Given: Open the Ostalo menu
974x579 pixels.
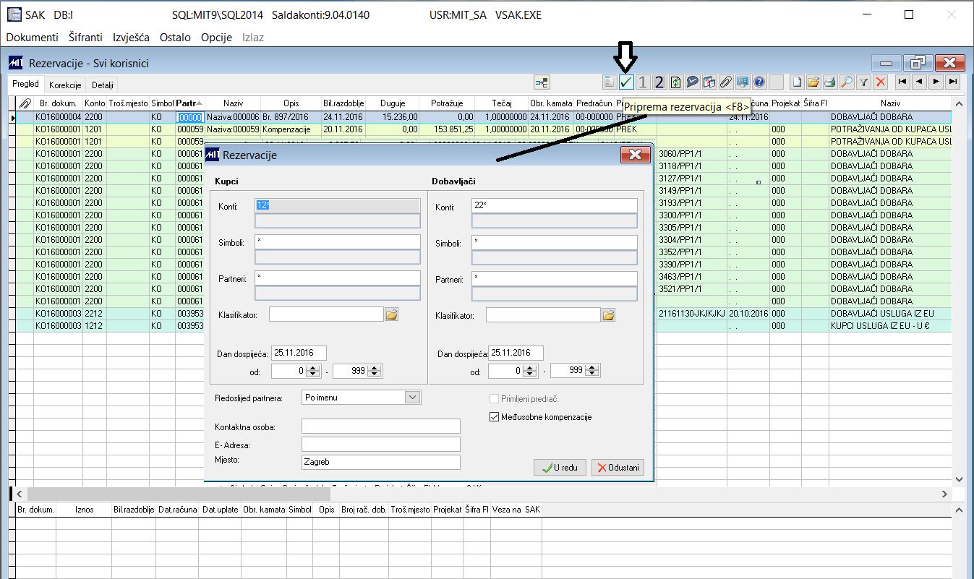Looking at the screenshot, I should [x=175, y=37].
